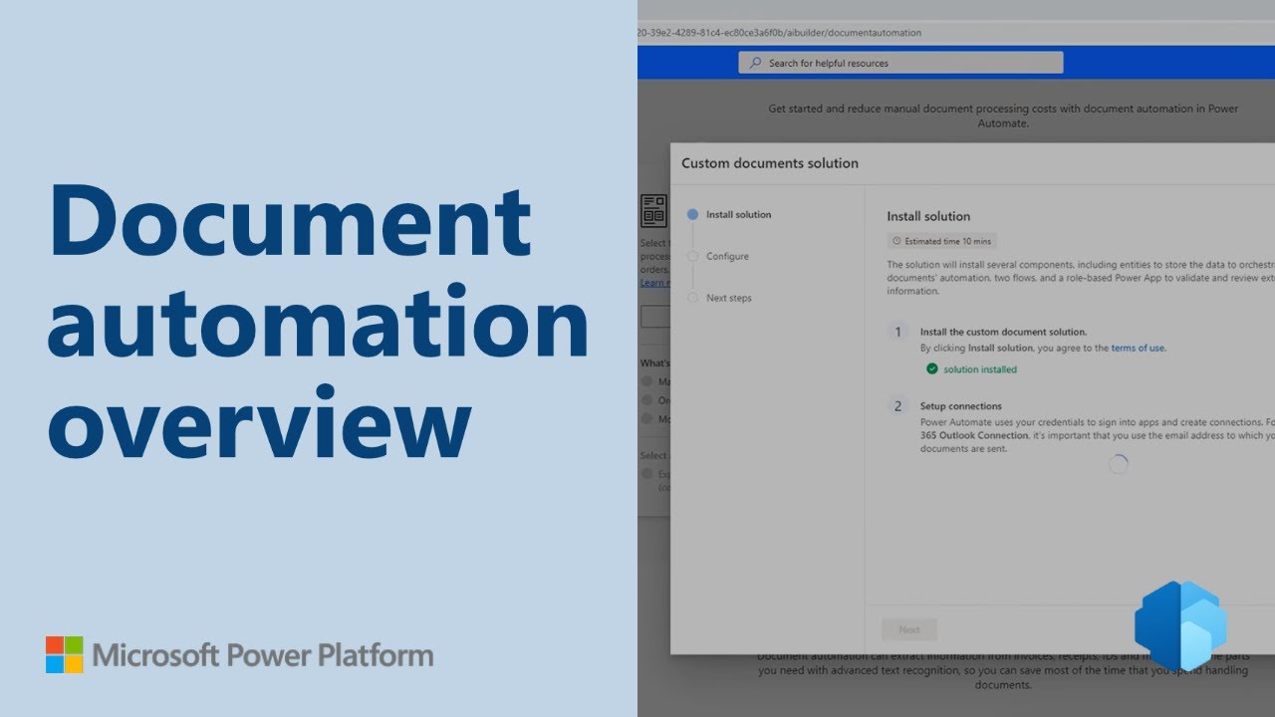This screenshot has width=1275, height=717.
Task: Click the loading spinner under Setup connections
Action: [1118, 464]
